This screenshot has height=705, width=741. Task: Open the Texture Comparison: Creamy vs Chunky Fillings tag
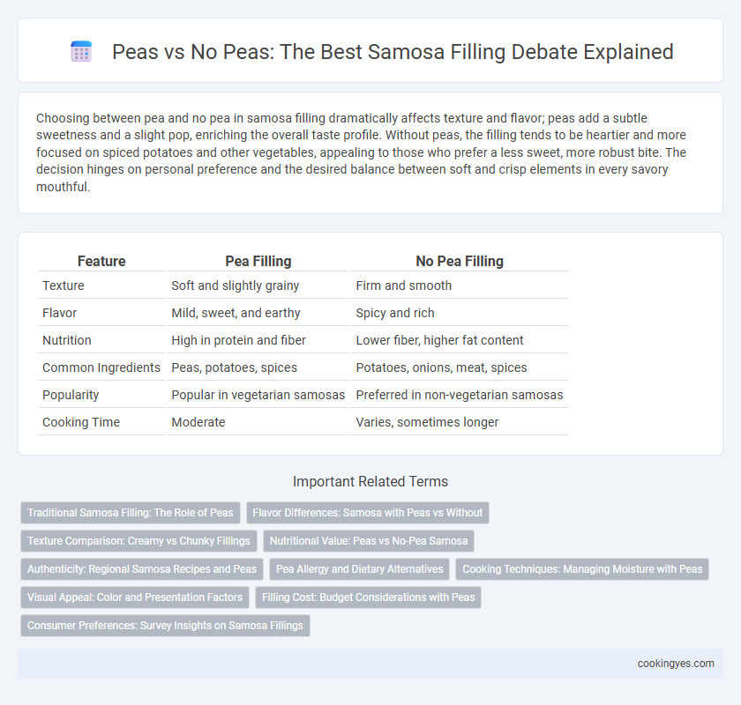tap(138, 541)
